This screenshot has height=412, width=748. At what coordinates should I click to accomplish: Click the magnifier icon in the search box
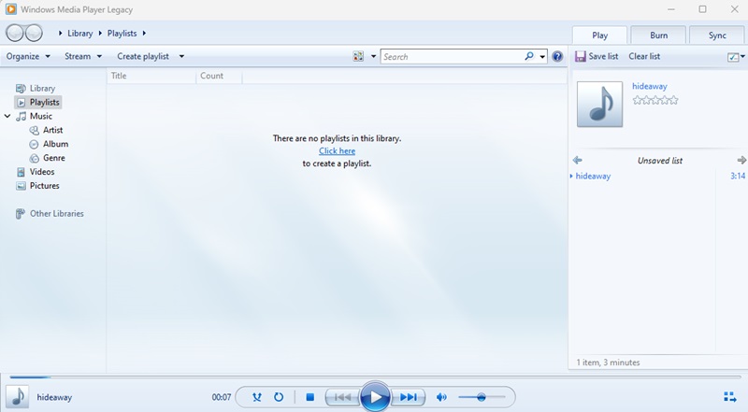tap(529, 56)
